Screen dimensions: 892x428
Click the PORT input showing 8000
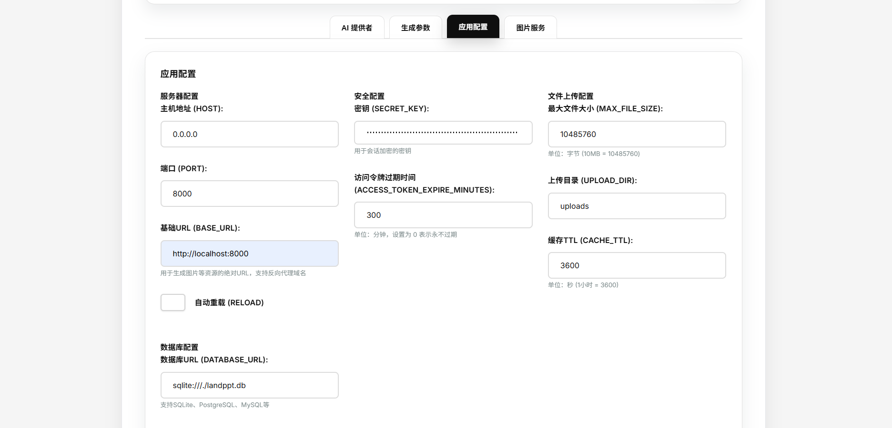[x=249, y=194]
